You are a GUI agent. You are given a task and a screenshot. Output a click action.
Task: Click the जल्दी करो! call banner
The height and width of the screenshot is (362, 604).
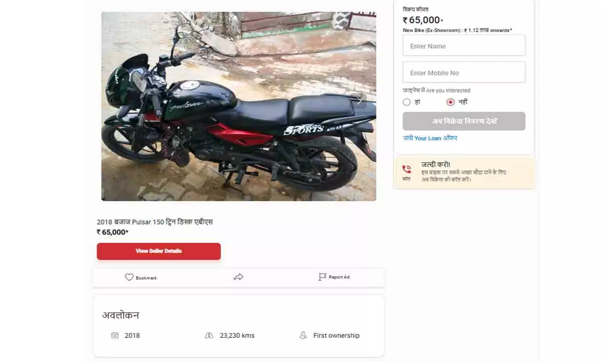pyautogui.click(x=464, y=172)
